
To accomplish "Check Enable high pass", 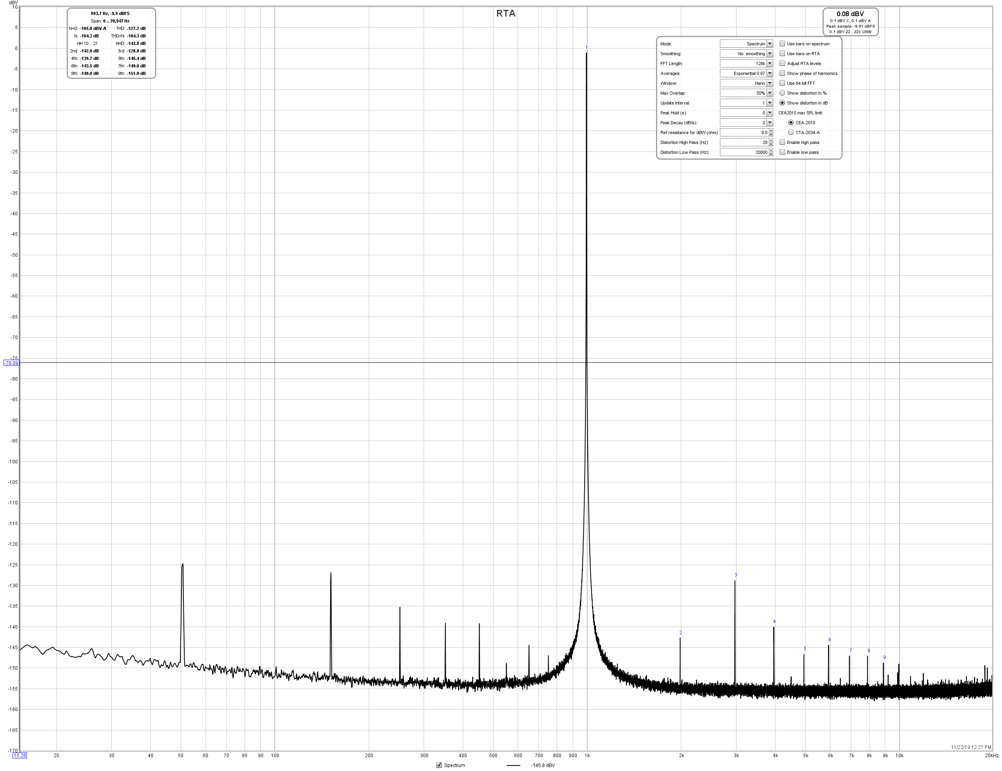I will coord(782,142).
